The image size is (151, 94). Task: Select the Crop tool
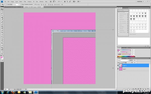(x=2, y=18)
